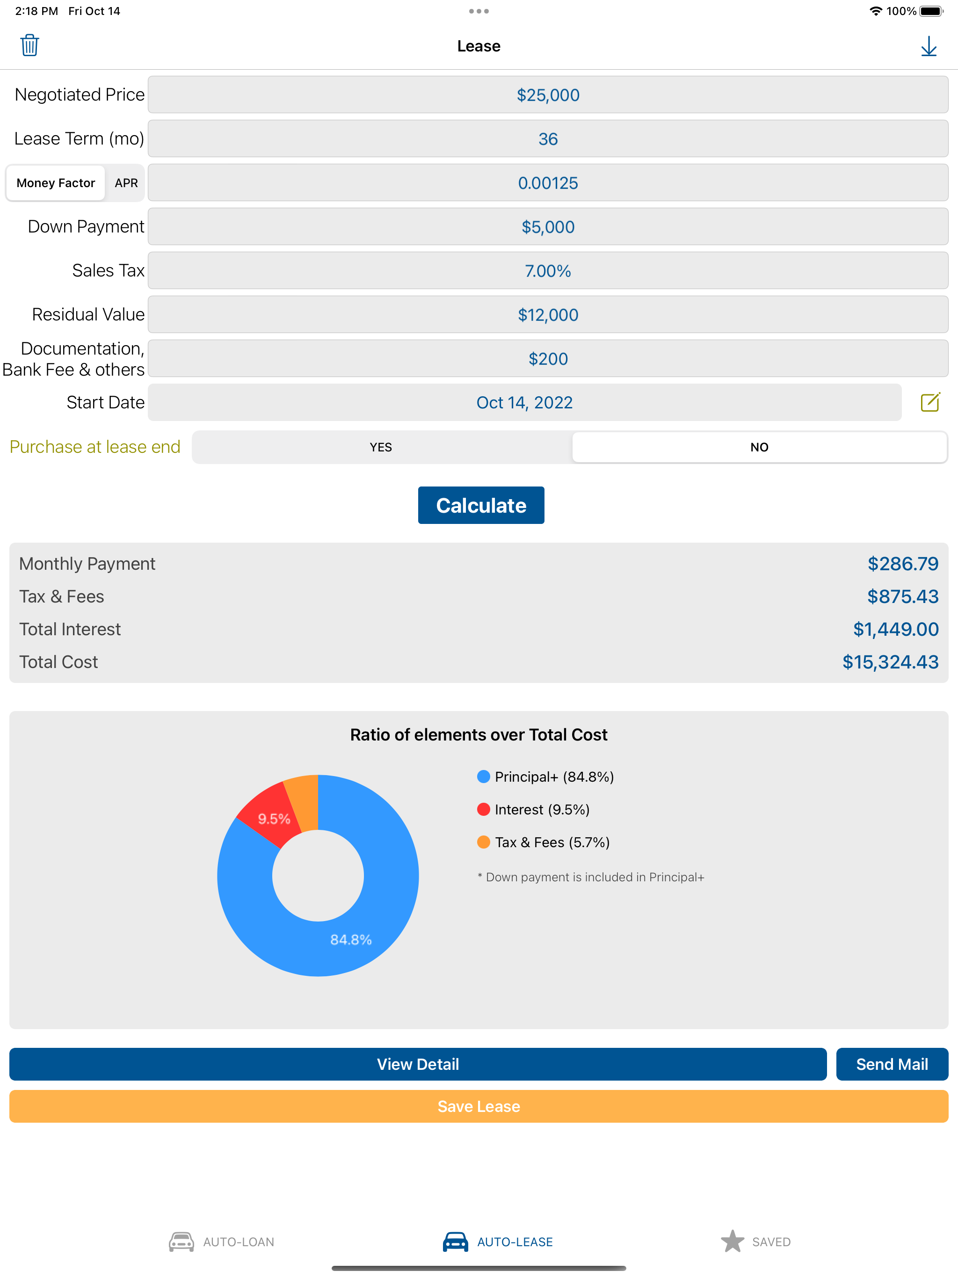
Task: Tap the orange Save Lease button
Action: click(x=479, y=1106)
